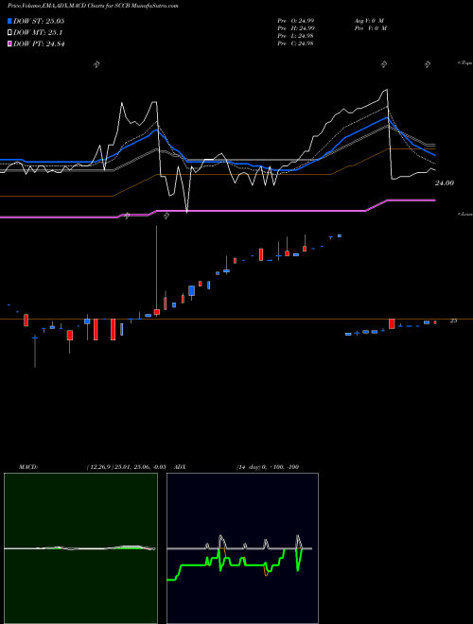
Task: Select the 'DOW ST: 25.05' legend text
Action: click(39, 21)
